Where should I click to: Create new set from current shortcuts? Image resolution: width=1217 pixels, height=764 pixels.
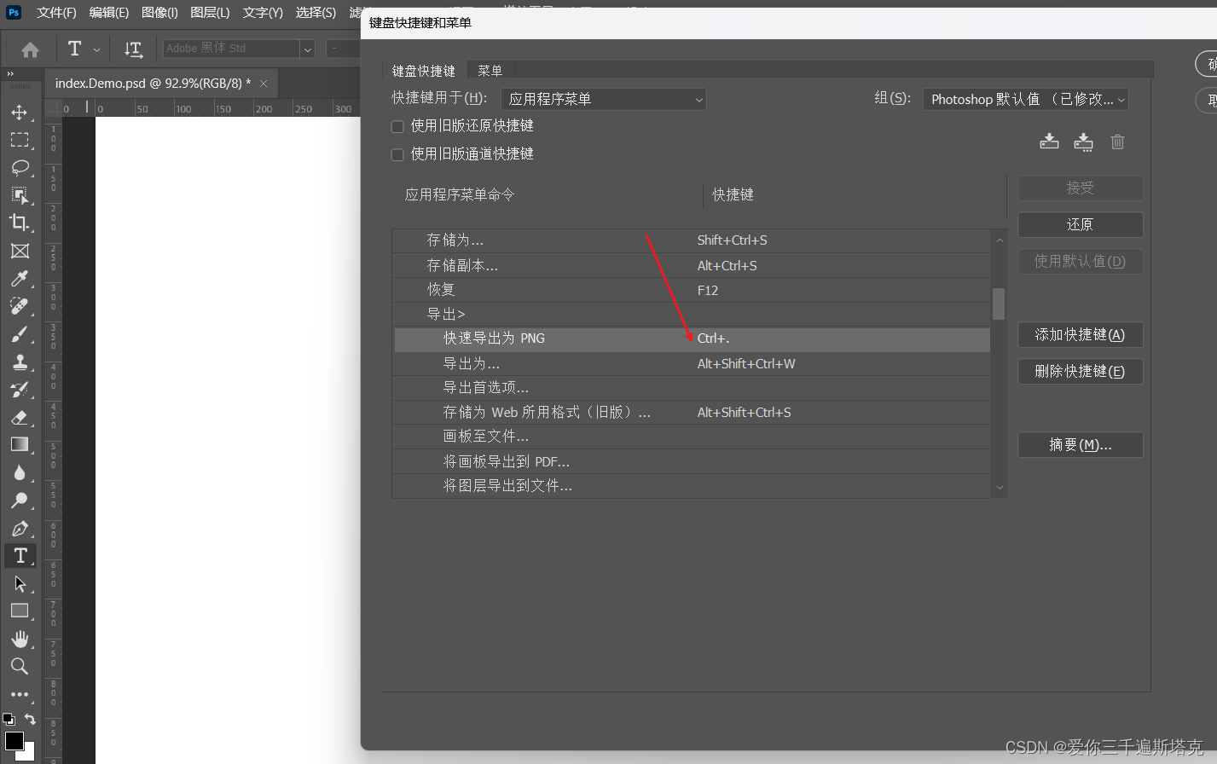pos(1083,142)
